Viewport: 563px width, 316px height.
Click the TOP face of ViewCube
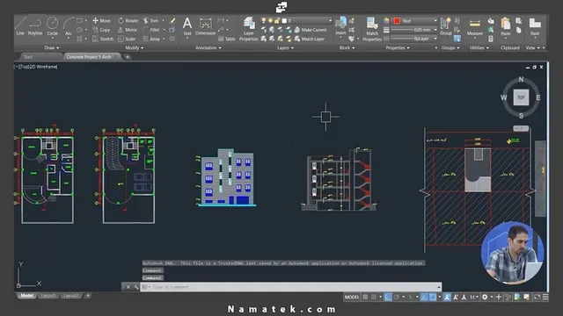tap(521, 97)
